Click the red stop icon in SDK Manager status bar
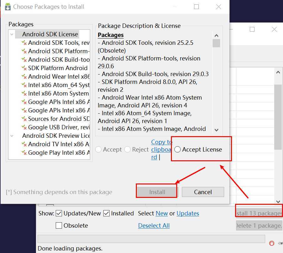This screenshot has width=283, height=253. coord(272,243)
